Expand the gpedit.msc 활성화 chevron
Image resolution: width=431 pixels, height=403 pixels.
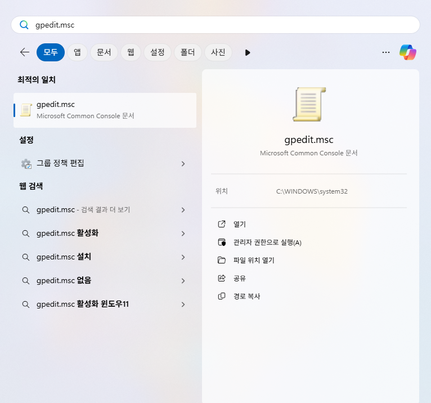tap(183, 234)
